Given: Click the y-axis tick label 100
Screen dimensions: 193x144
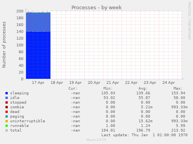Looking at the screenshot, I should (20, 45).
